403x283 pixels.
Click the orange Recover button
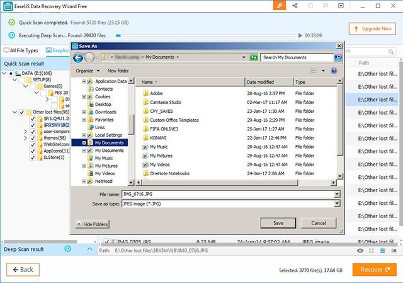tap(374, 270)
